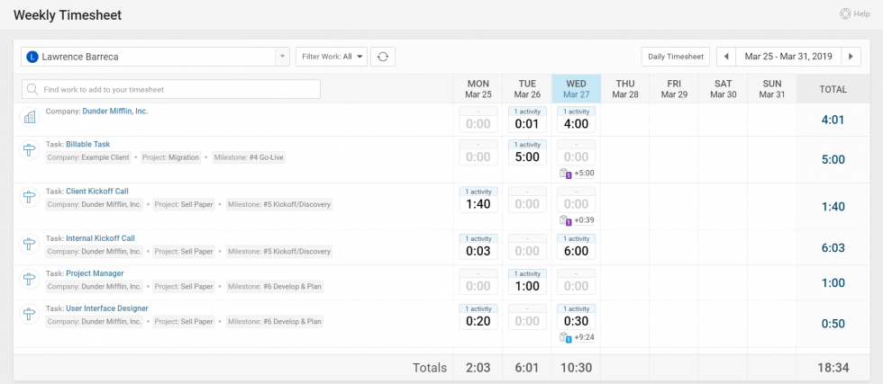Click the Milestone: #4 Go-Live tag
The width and height of the screenshot is (883, 384).
(249, 157)
